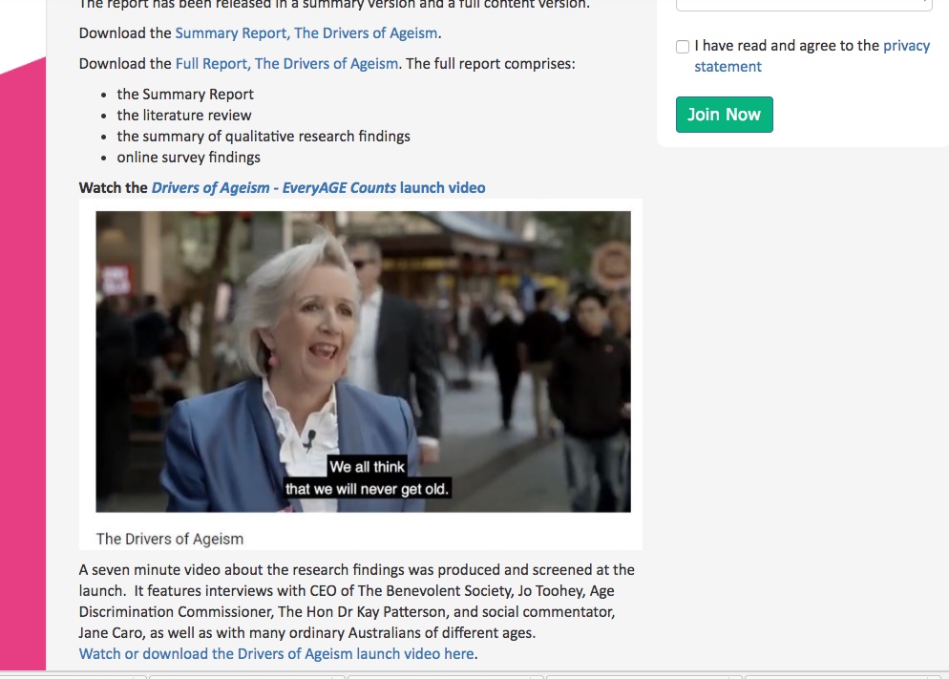Tick the privacy statement agreement checkbox

[683, 47]
